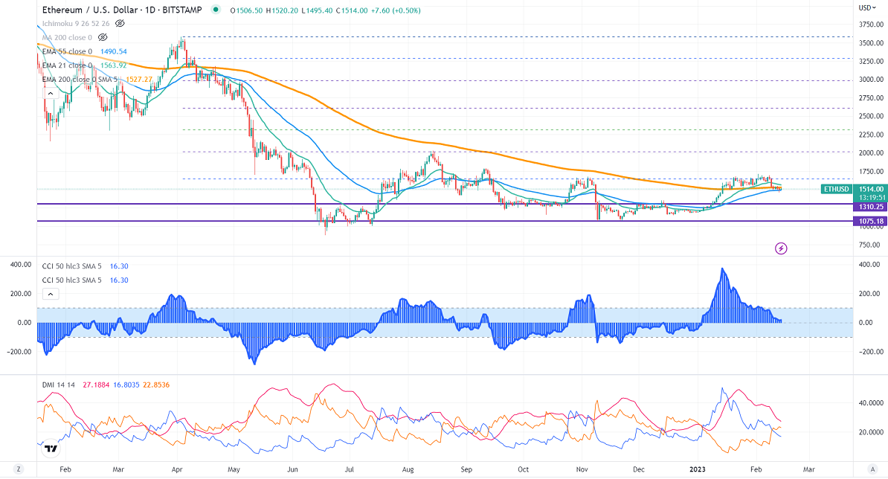Collapse the CCI indicator legend arrow
Viewport: 888px width, 479px height.
(x=45, y=295)
